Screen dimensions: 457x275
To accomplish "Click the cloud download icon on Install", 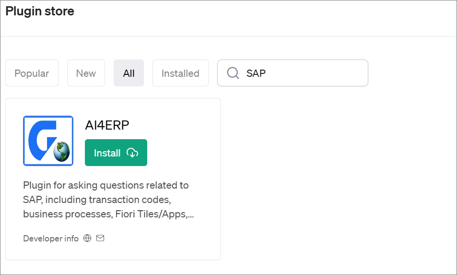I will click(x=132, y=153).
